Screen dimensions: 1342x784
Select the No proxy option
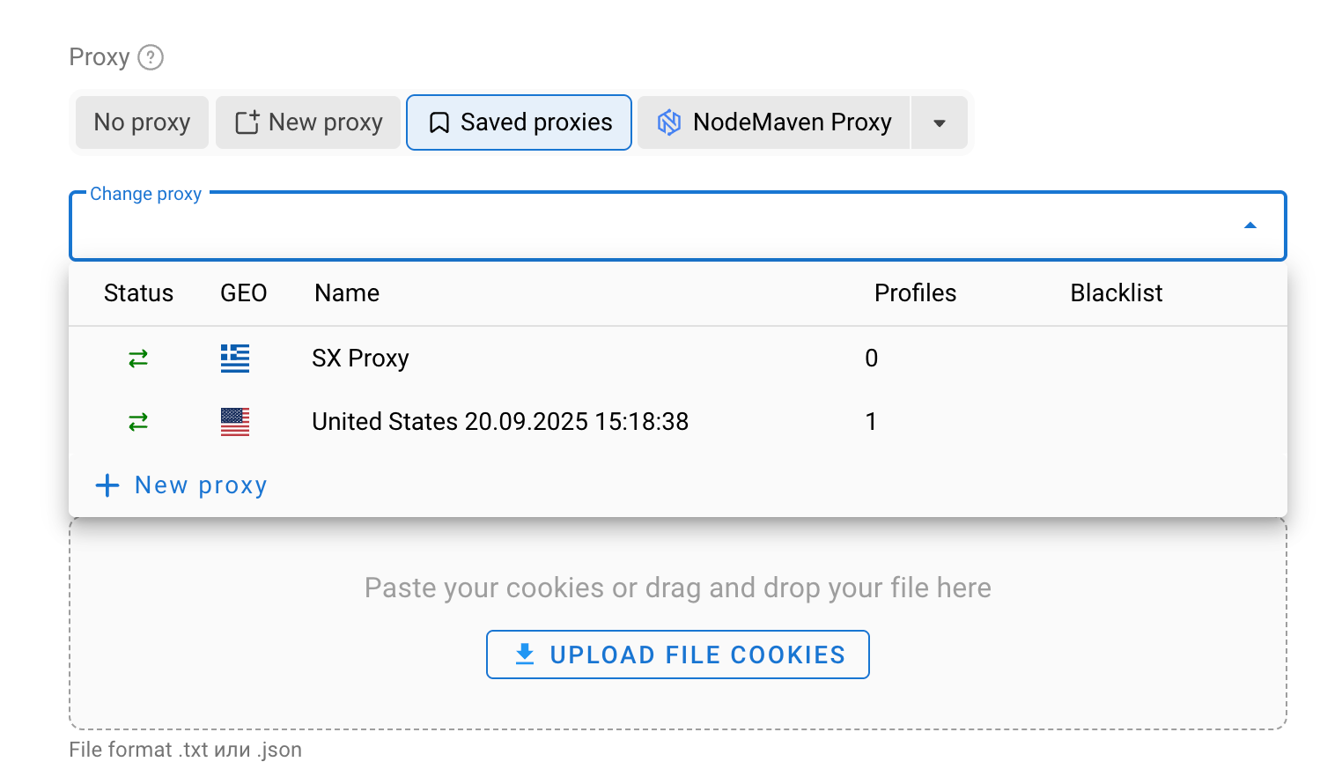pyautogui.click(x=142, y=122)
